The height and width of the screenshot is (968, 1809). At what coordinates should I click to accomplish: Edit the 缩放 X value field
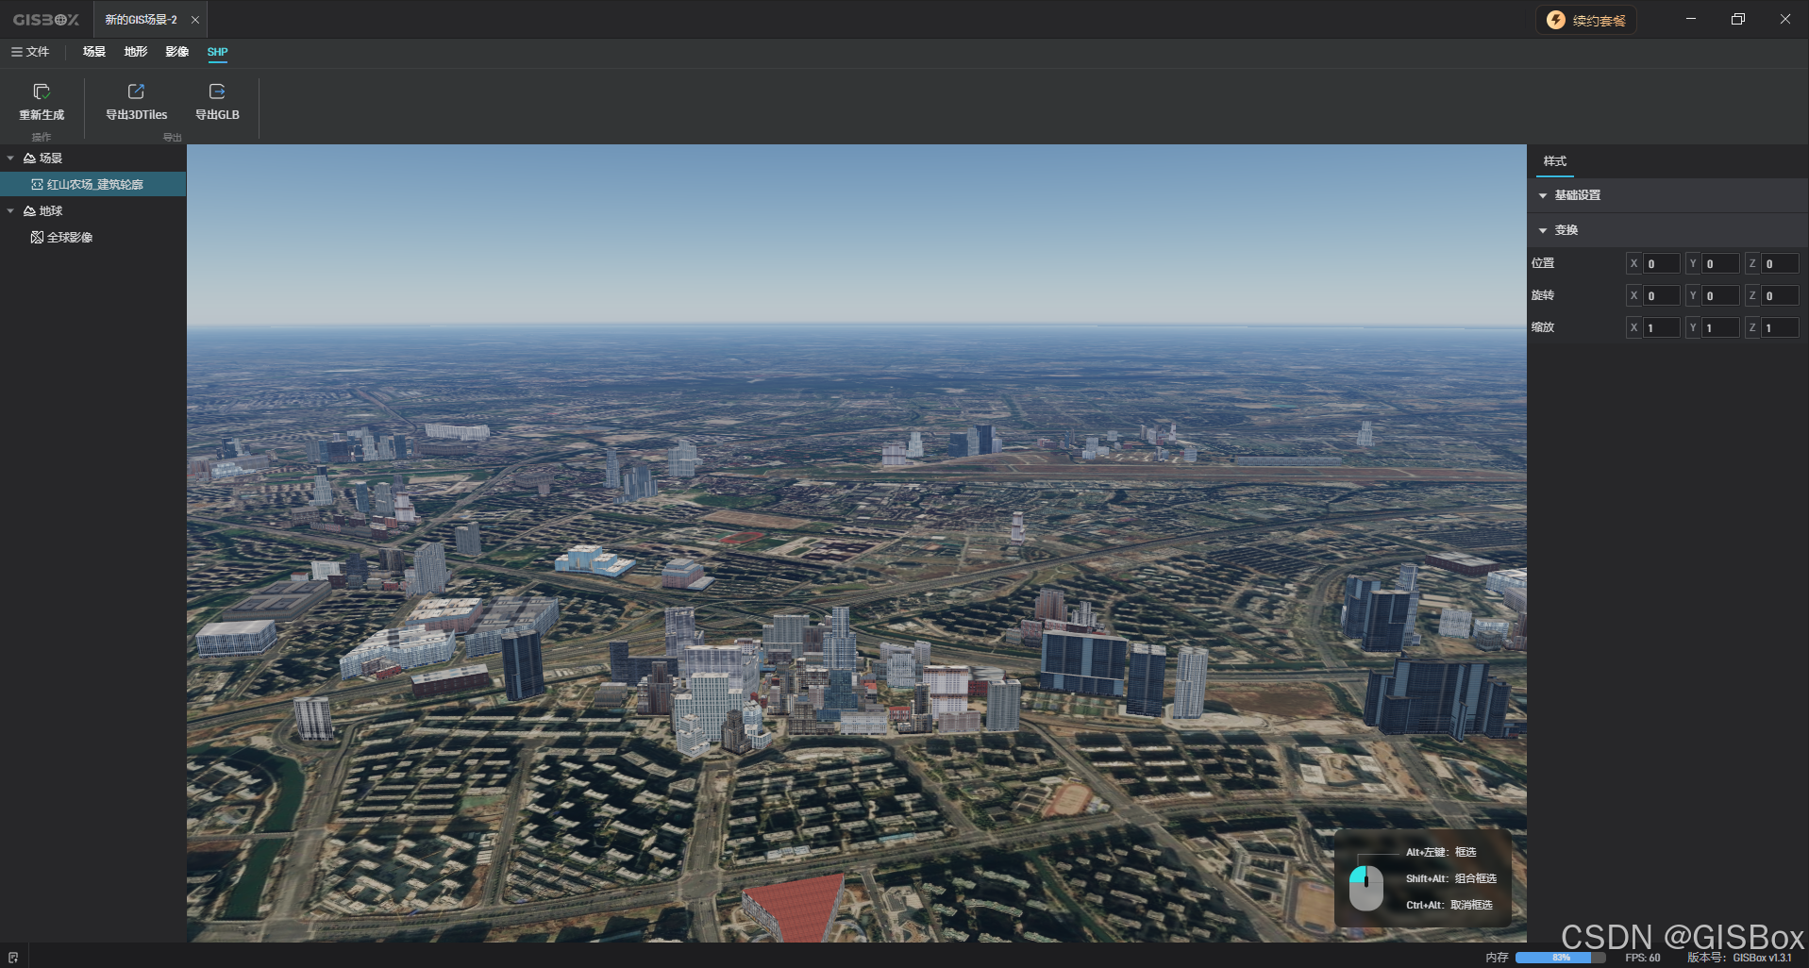coord(1662,328)
